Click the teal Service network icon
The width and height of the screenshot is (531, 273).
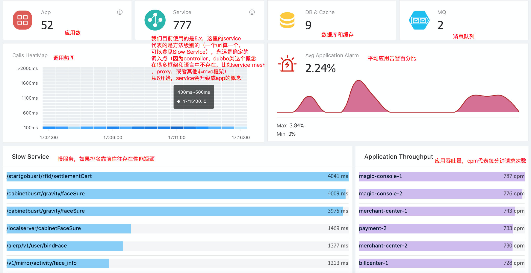pos(155,20)
